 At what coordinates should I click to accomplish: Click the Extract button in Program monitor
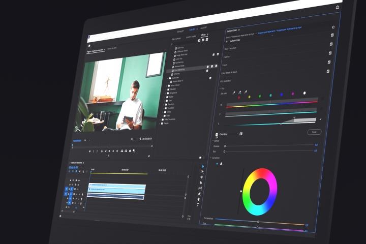click(126, 151)
